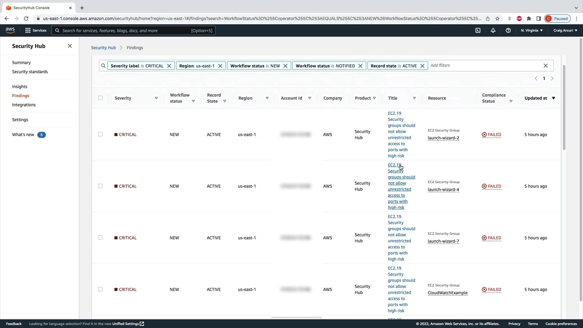This screenshot has height=328, width=583.
Task: Focus the AWS services search box
Action: tap(133, 31)
